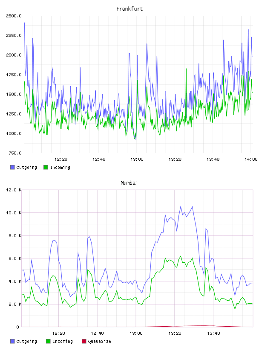The width and height of the screenshot is (259, 348).
Task: Click the 10.0 K y-axis label in the Mumbai chart
Action: click(x=14, y=213)
